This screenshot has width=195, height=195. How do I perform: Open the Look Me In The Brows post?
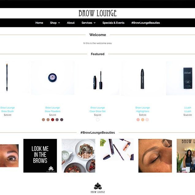coord(40,156)
